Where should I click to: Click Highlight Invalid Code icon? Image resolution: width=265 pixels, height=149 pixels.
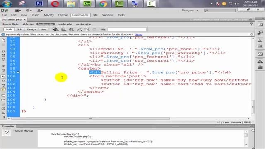(x=3, y=81)
